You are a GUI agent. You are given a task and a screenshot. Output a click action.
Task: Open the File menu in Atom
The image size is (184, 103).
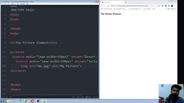point(2,4)
